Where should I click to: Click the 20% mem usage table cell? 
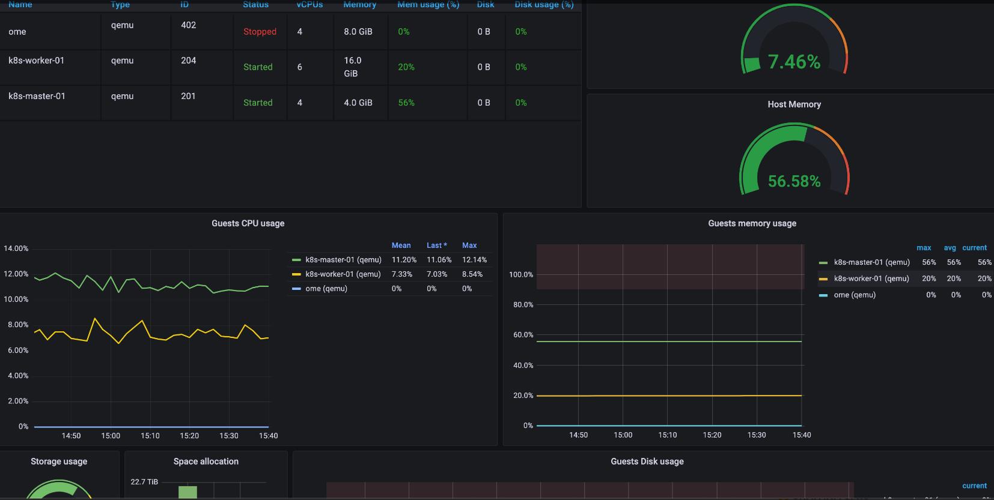[x=406, y=67]
